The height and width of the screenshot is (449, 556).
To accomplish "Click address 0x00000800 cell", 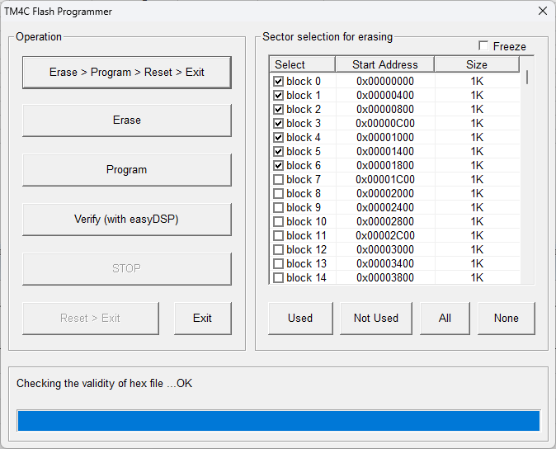I will coord(385,109).
